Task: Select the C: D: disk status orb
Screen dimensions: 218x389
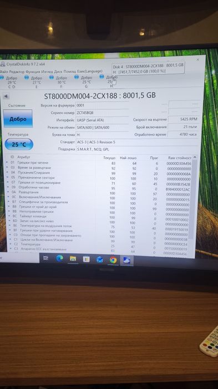Action: pos(2,78)
